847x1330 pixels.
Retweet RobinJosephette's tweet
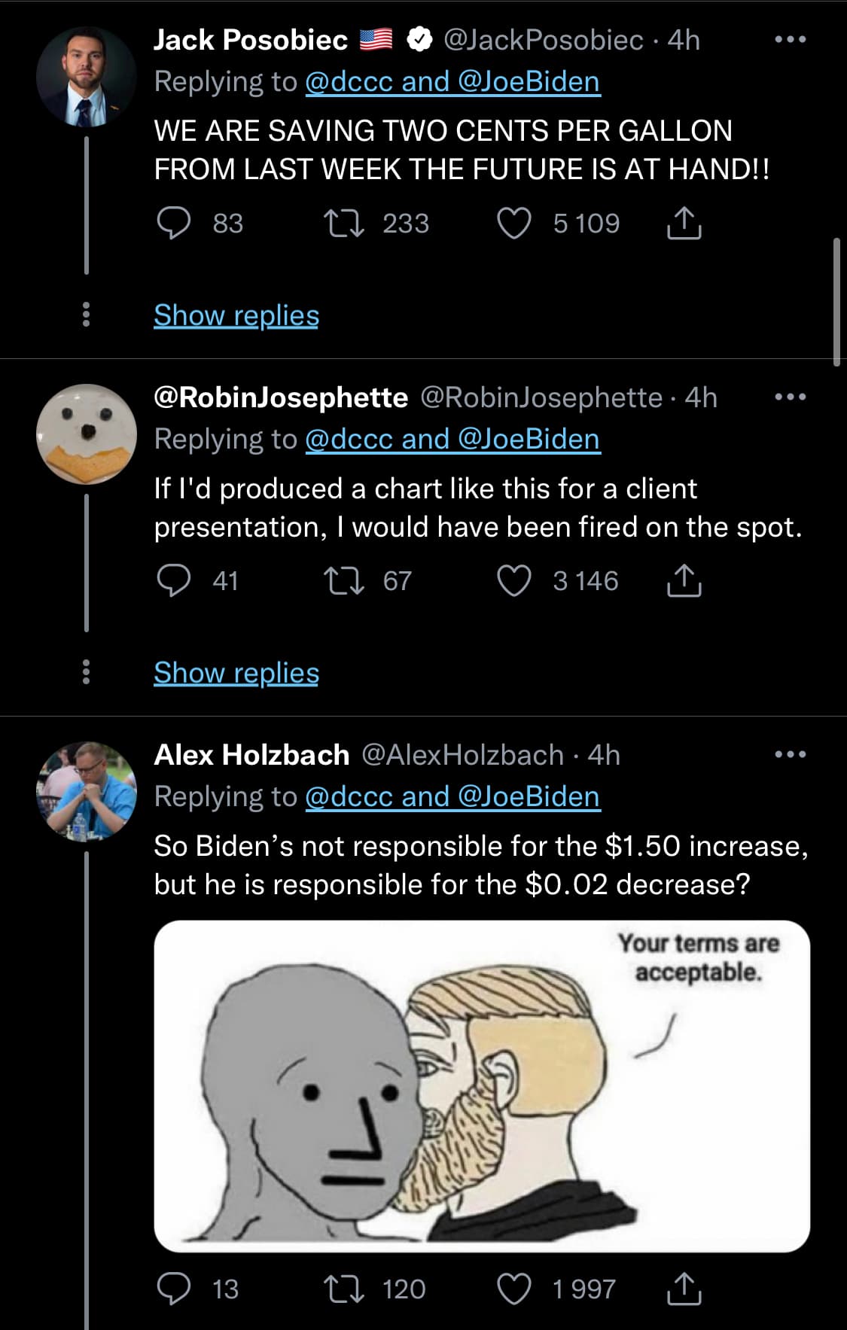(344, 581)
